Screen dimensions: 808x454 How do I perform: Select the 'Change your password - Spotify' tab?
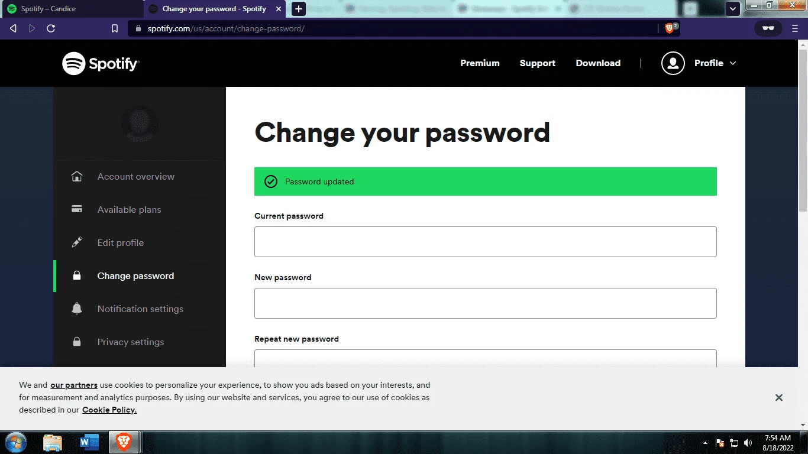[216, 9]
